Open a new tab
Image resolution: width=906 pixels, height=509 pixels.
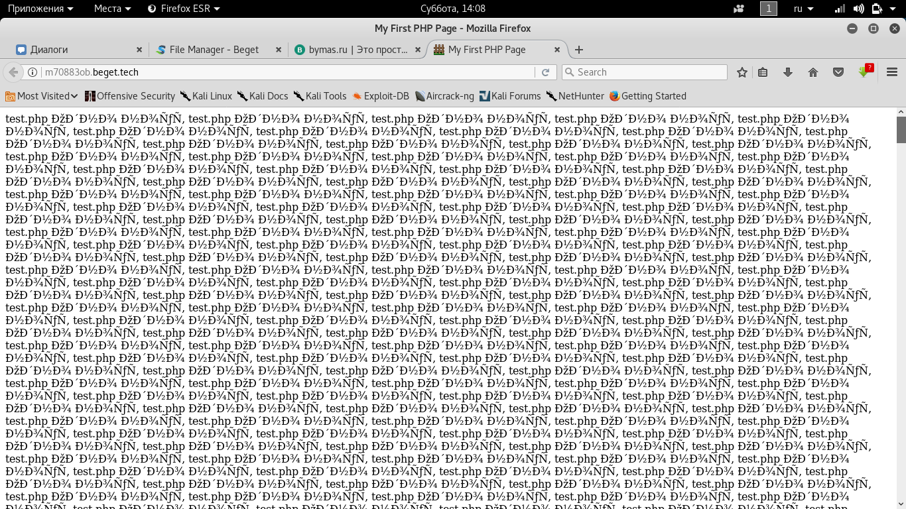click(x=579, y=50)
